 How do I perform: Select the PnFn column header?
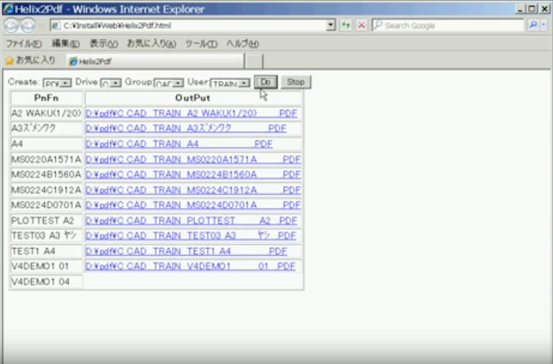coord(46,98)
